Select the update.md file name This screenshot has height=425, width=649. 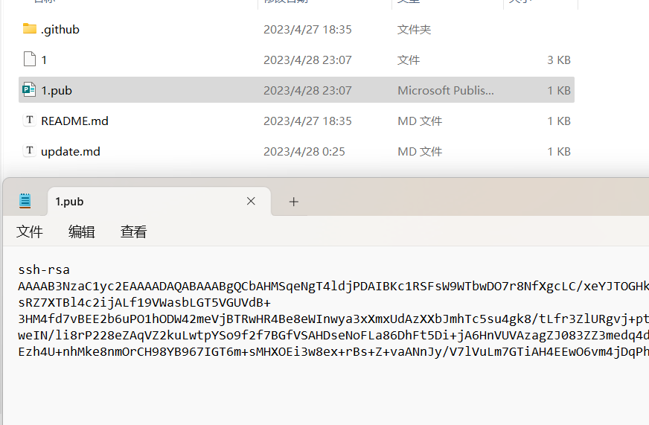[71, 151]
